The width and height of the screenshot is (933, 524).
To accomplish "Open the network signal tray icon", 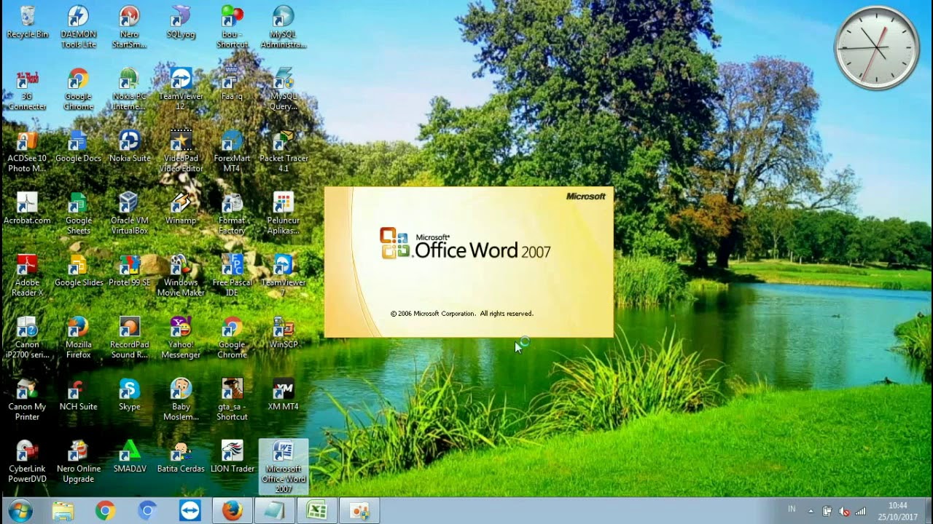I will point(861,511).
